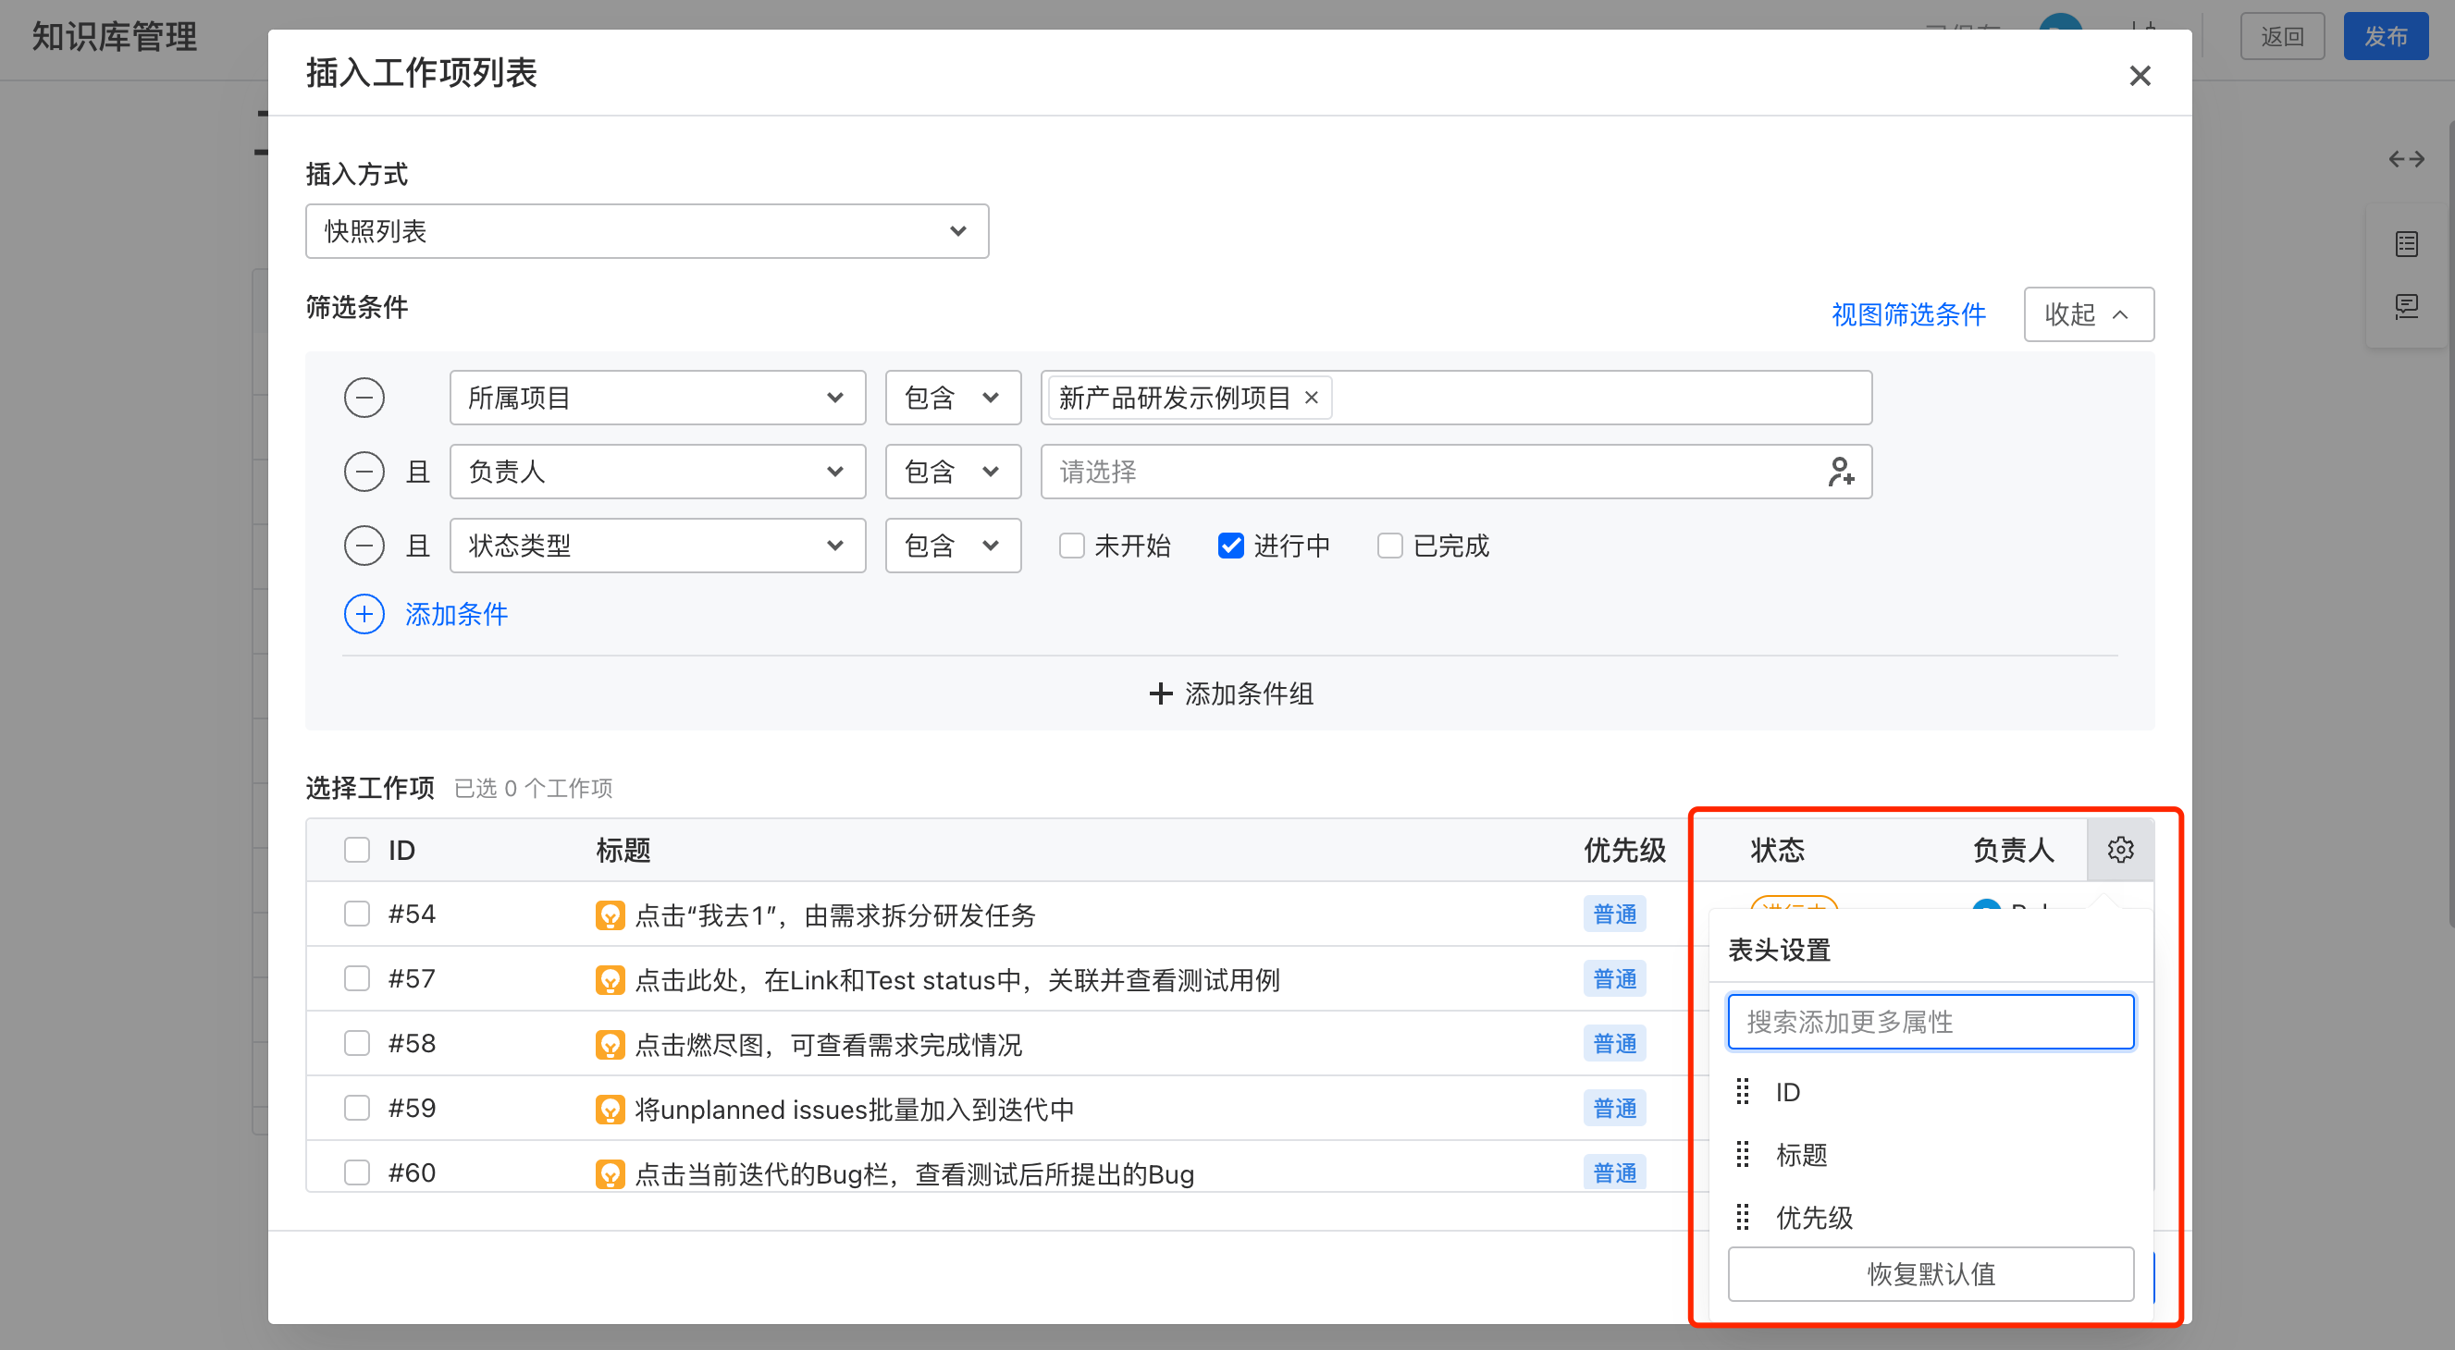Collapse filters with the 收起 button

pos(2088,314)
